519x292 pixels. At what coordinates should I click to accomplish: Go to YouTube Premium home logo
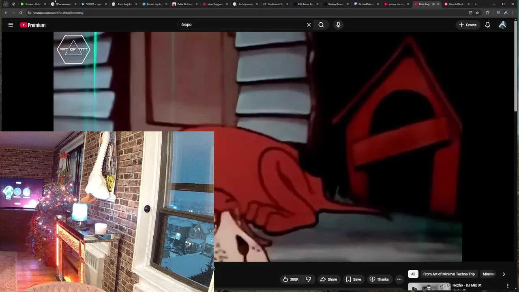(32, 25)
